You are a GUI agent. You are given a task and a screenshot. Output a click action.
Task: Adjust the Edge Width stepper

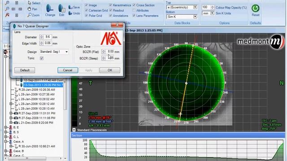point(42,43)
